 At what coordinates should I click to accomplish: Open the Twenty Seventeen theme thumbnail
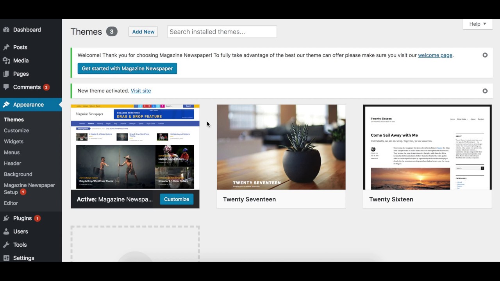(281, 147)
